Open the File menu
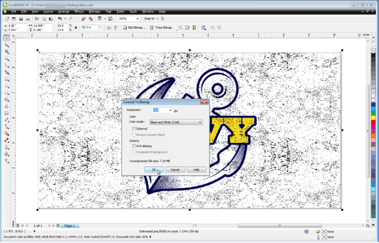The width and height of the screenshot is (379, 243). 14,11
